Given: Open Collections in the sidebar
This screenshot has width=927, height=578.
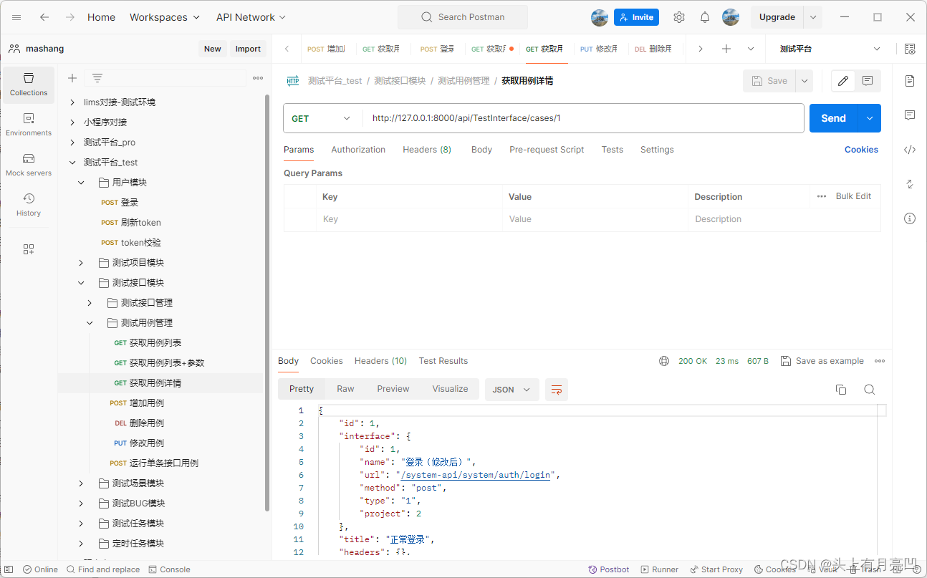Looking at the screenshot, I should [x=29, y=85].
